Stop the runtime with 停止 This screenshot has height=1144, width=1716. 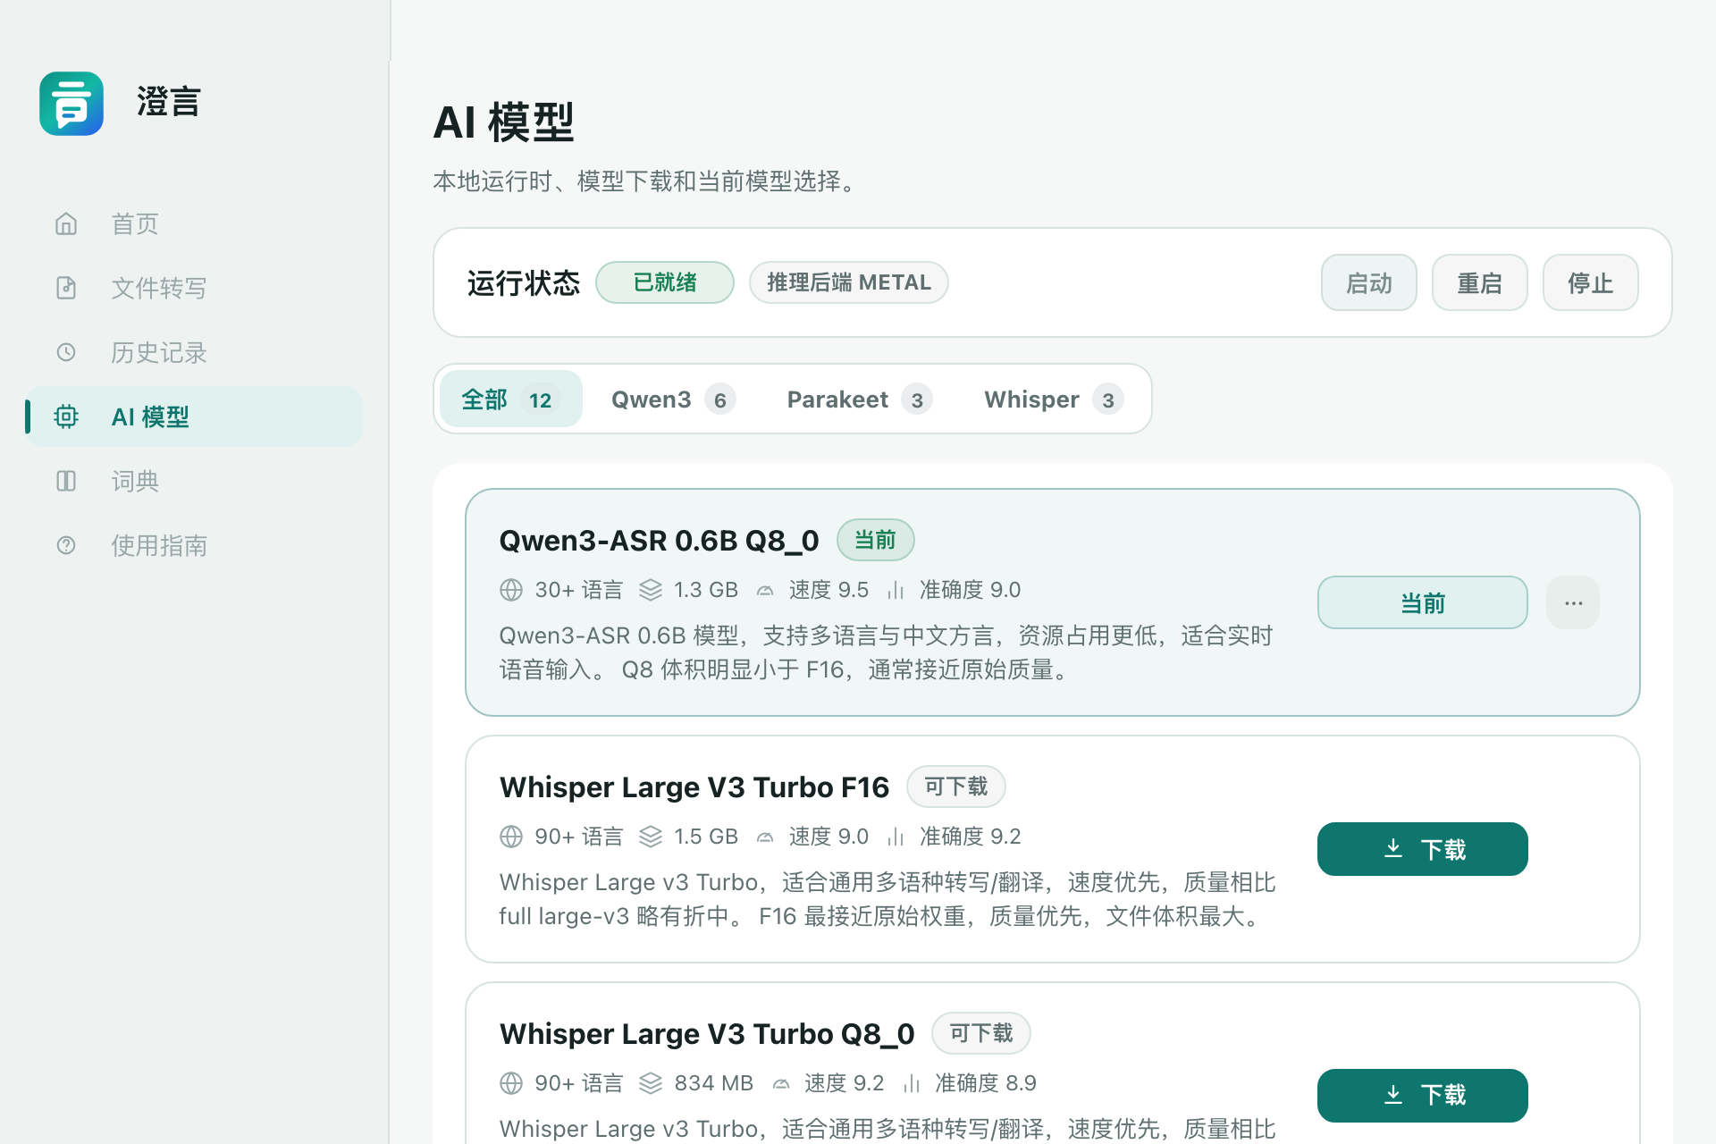coord(1591,282)
